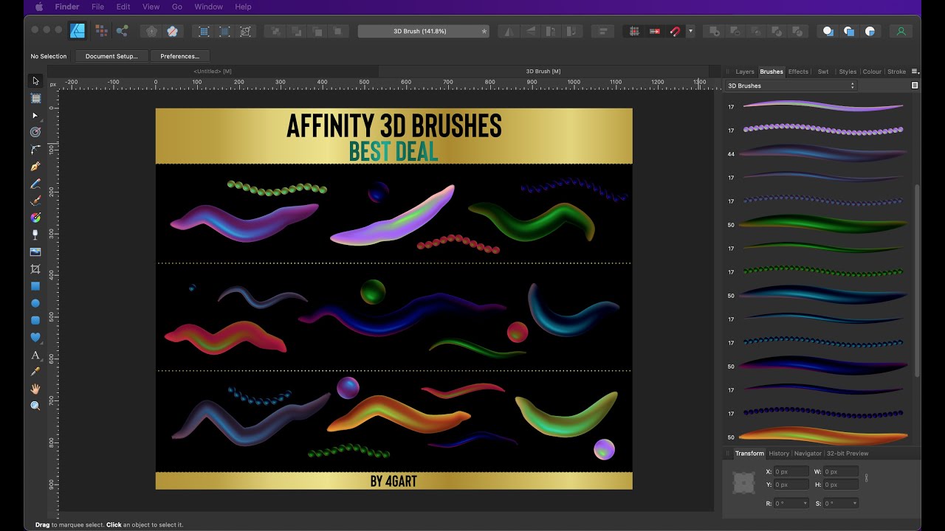The image size is (945, 531).
Task: Switch to Pixel persona
Action: coord(101,31)
